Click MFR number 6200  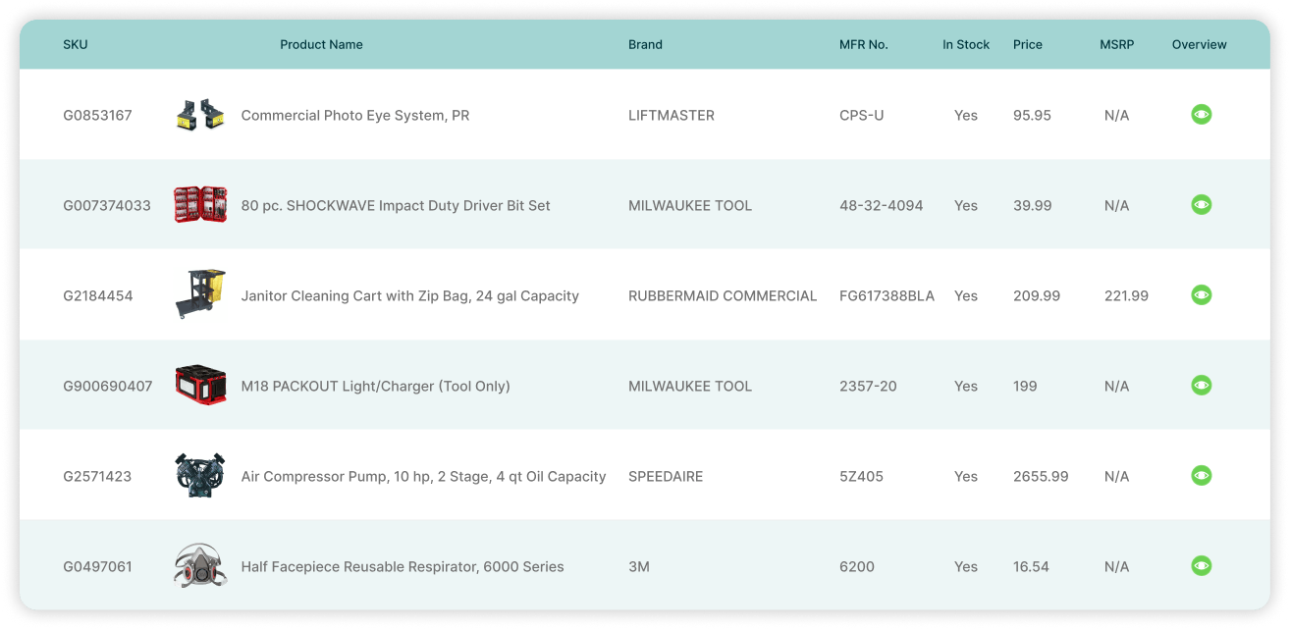(857, 566)
